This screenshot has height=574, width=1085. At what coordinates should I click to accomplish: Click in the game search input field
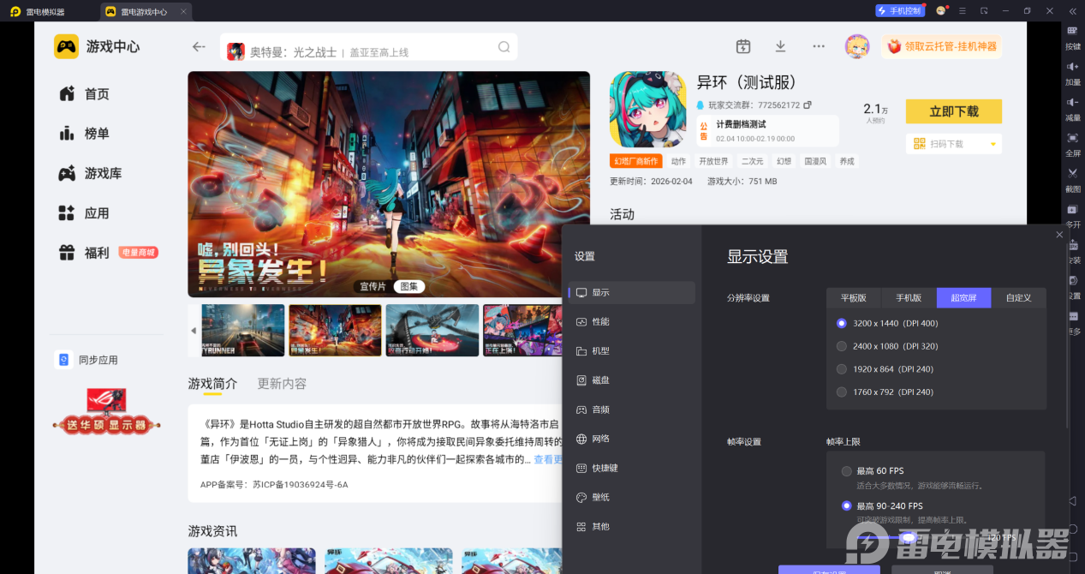coord(368,47)
